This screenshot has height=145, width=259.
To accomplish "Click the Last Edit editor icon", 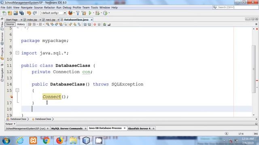I will [x=30, y=25].
